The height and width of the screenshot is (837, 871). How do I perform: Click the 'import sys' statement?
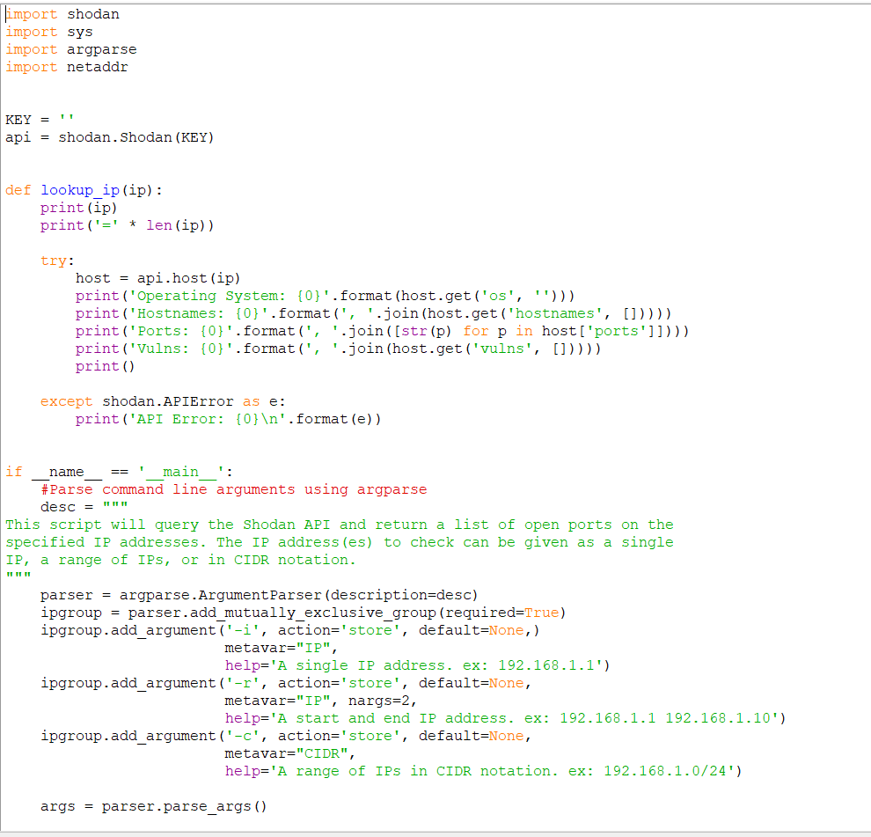[x=51, y=31]
